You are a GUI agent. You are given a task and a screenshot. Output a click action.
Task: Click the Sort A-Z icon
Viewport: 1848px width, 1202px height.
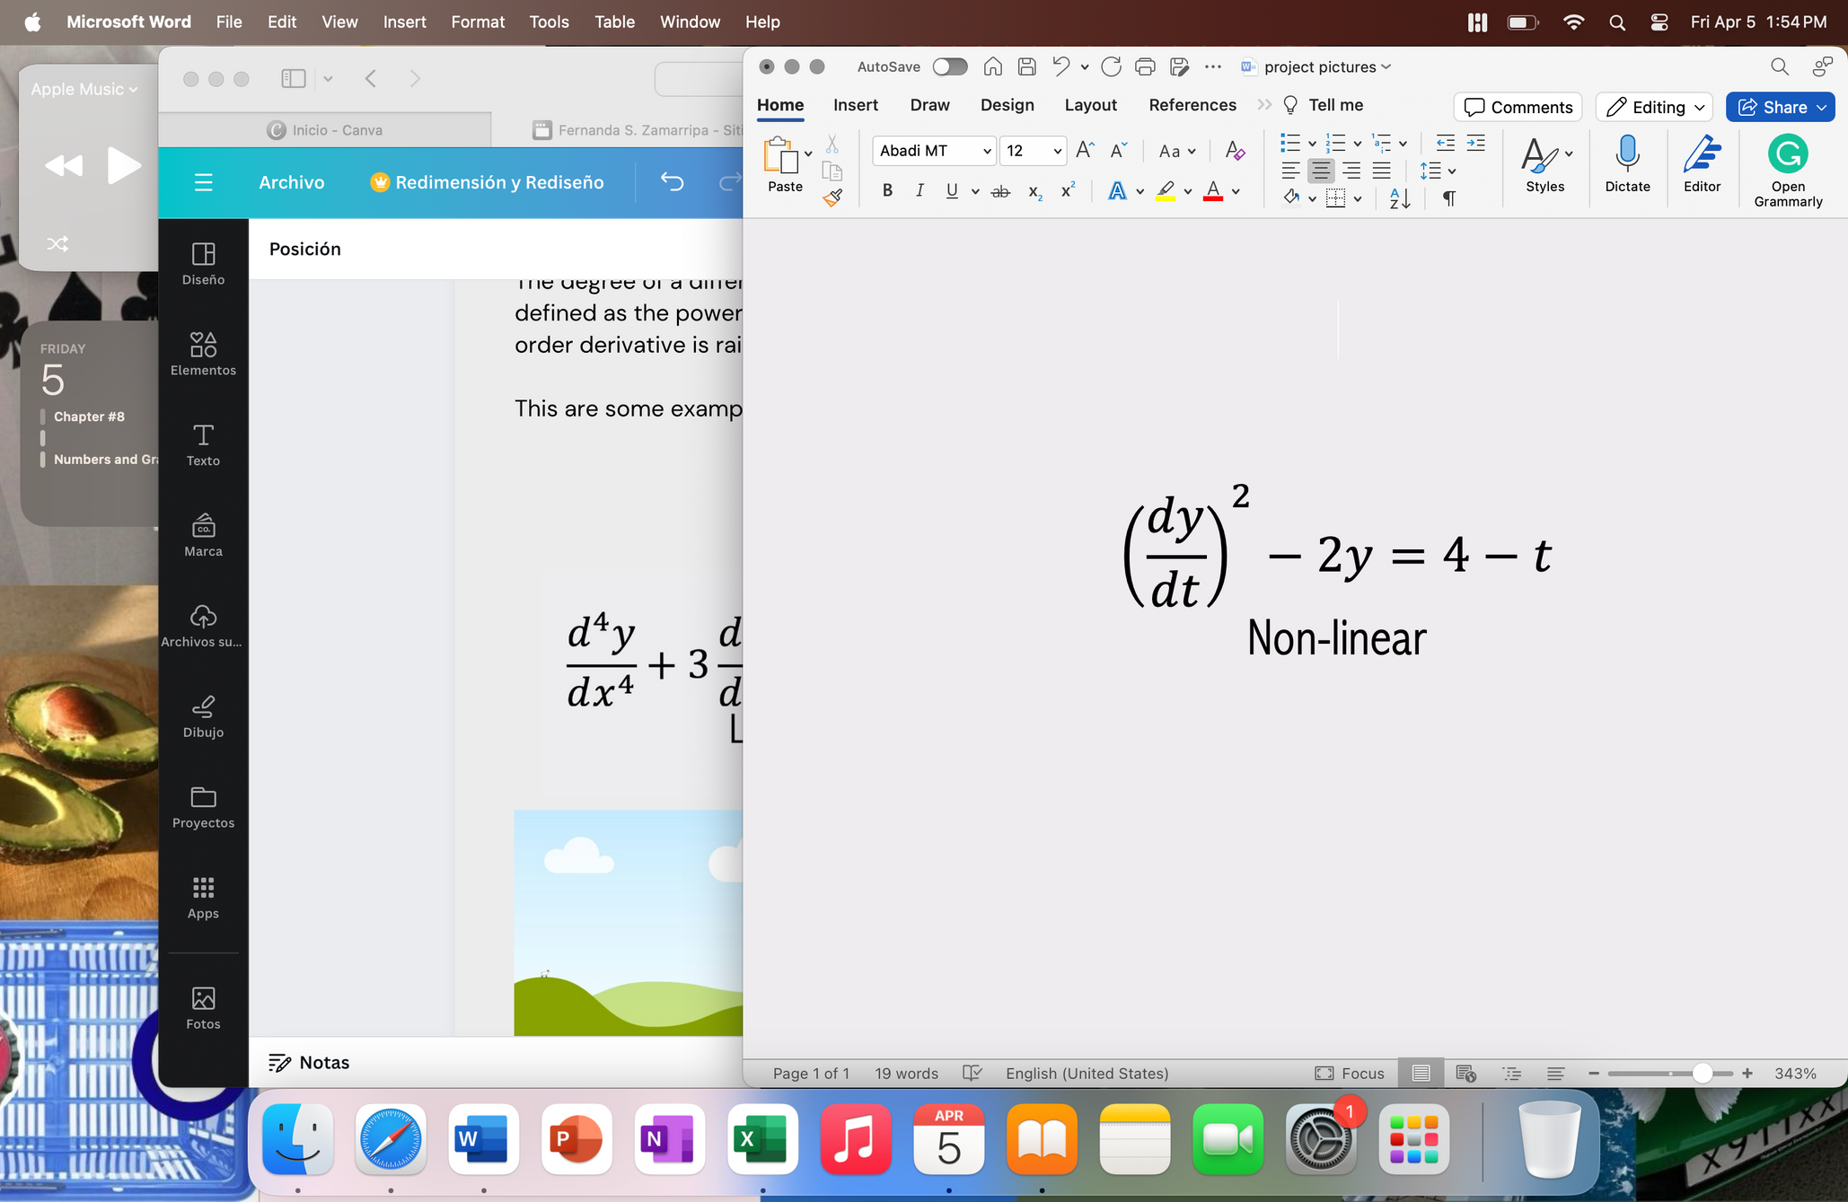1399,197
